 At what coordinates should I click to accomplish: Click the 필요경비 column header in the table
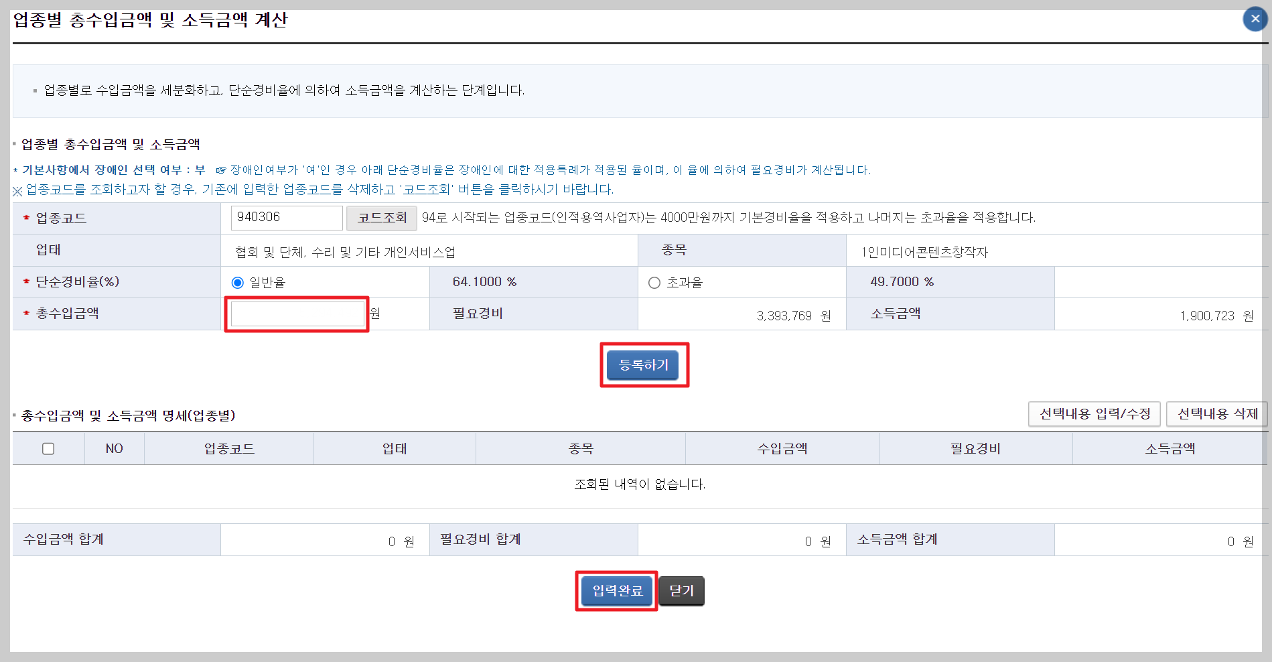tap(976, 449)
